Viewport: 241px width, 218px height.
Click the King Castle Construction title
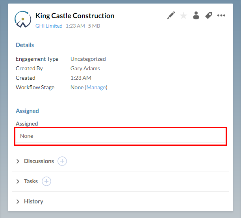75,16
